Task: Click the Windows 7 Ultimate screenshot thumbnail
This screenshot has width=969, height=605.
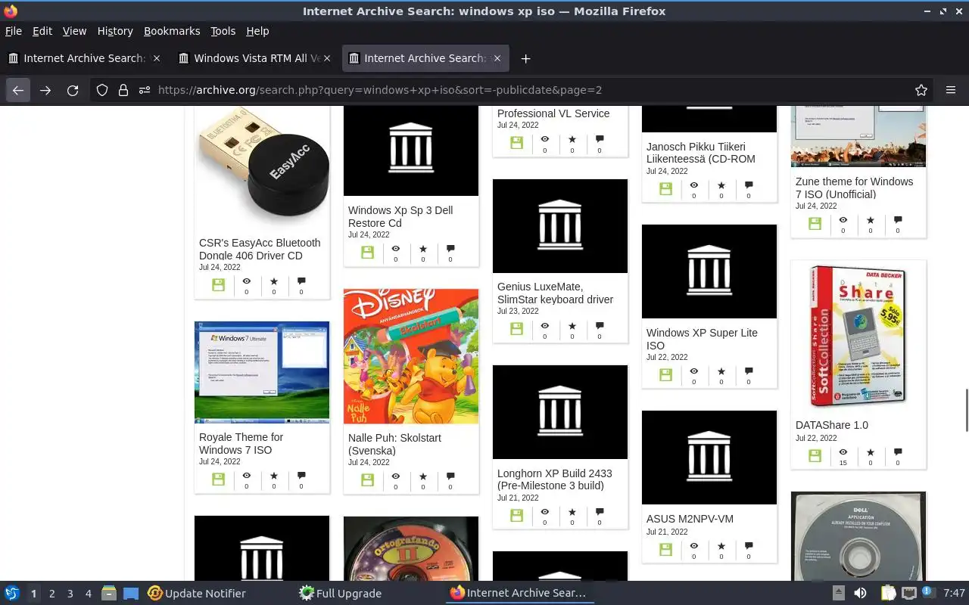Action: (262, 372)
